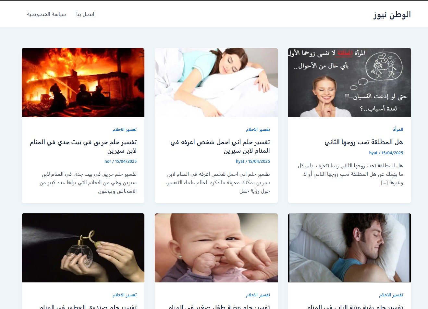Click the sleeping woman article thumbnail
This screenshot has width=428, height=309.
[x=216, y=82]
